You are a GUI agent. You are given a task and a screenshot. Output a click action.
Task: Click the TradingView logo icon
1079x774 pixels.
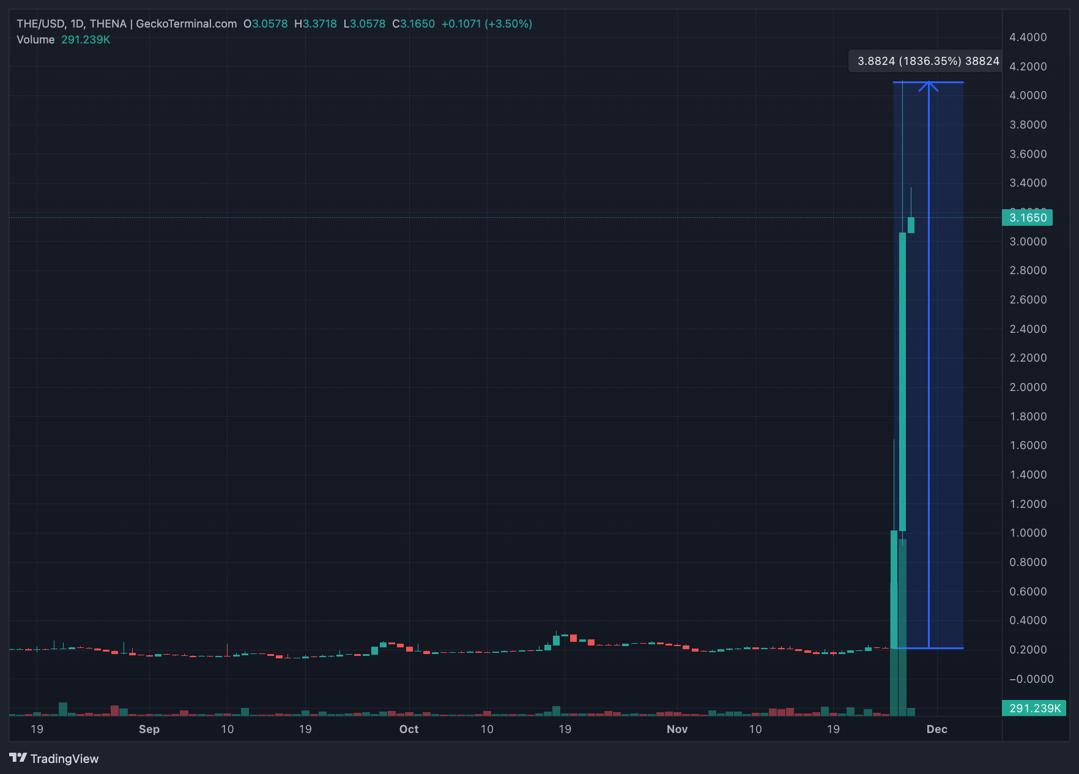point(18,758)
